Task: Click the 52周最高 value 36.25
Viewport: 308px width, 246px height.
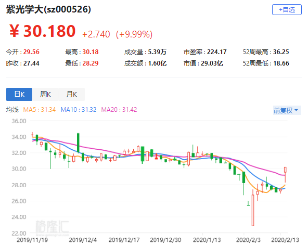Action: pyautogui.click(x=281, y=52)
